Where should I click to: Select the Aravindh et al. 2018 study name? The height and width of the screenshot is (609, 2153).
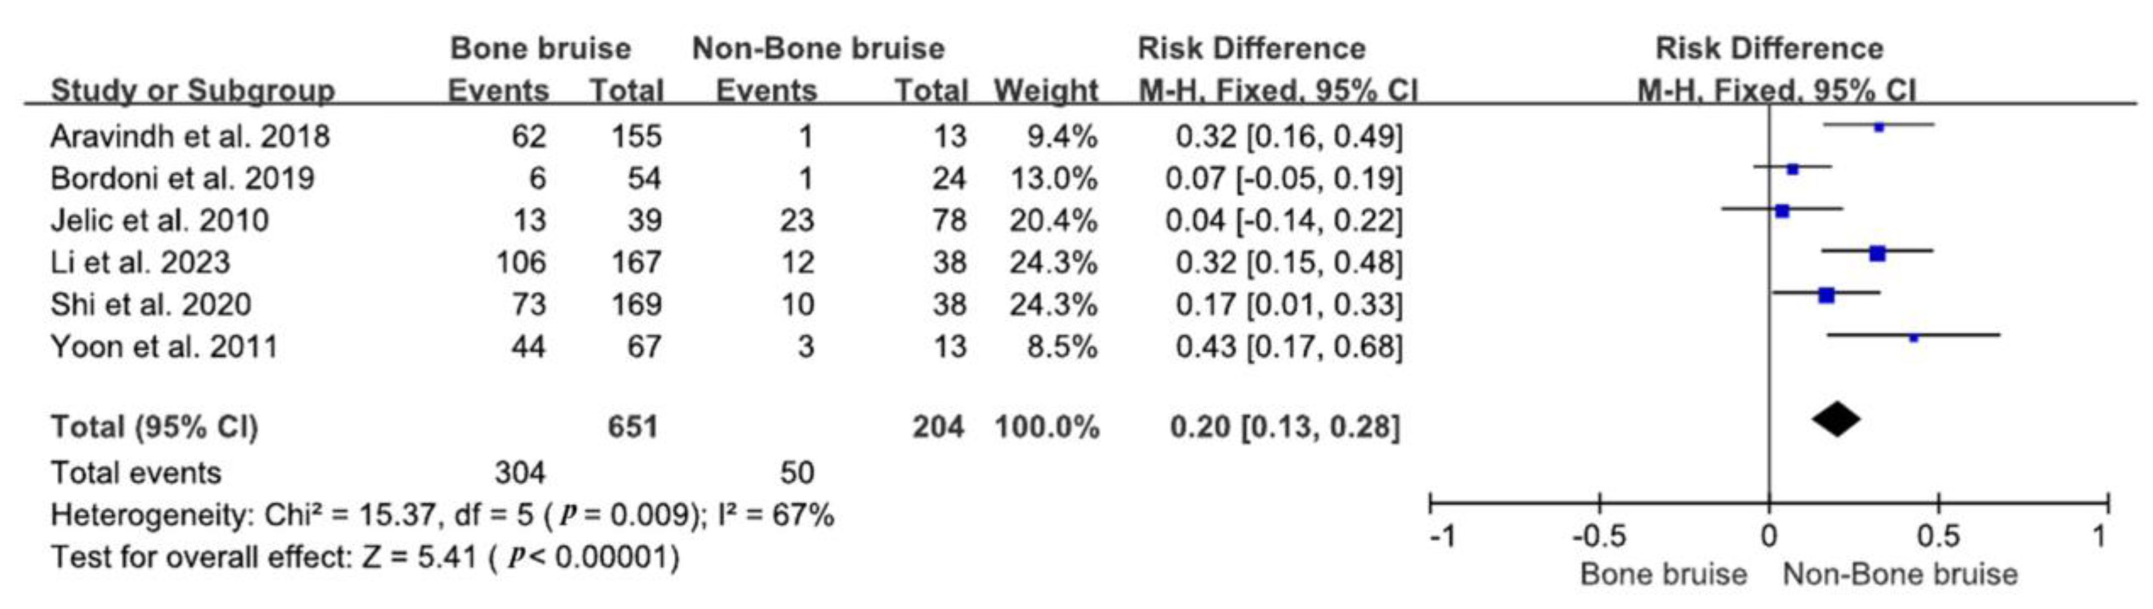pos(190,136)
